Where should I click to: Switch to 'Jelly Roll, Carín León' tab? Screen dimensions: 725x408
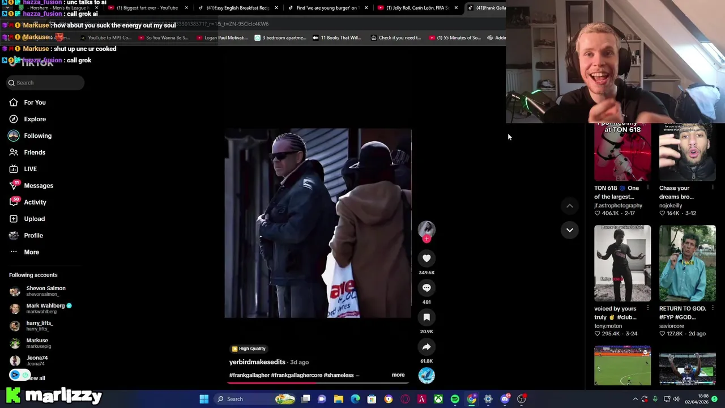point(417,8)
